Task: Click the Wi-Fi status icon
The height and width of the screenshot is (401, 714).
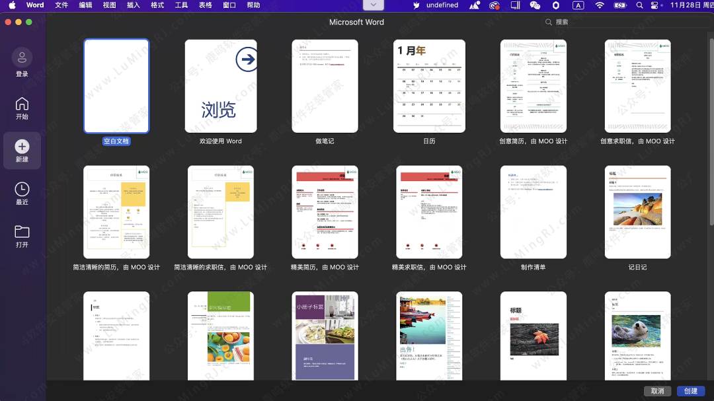Action: (x=600, y=5)
